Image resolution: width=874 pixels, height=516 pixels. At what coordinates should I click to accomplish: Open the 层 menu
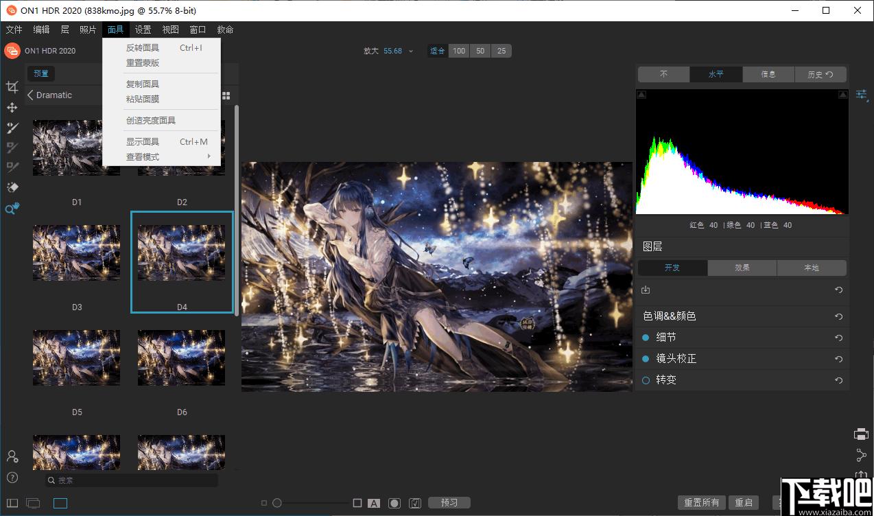point(64,30)
